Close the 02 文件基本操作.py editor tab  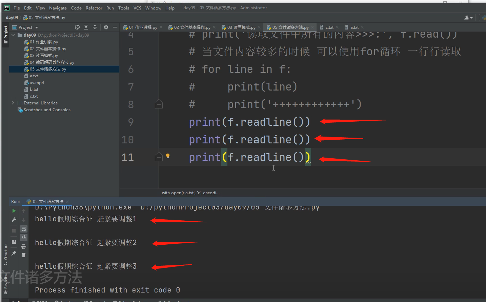pos(214,27)
